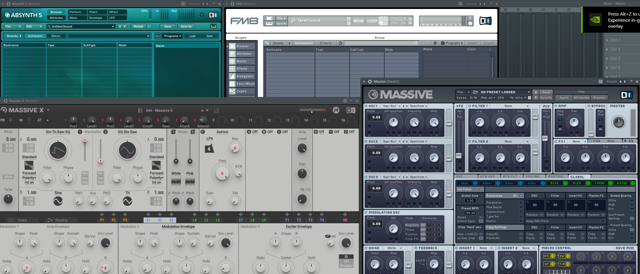Click the Sine waveform icon in Massive X
The height and width of the screenshot is (274, 640).
(58, 201)
